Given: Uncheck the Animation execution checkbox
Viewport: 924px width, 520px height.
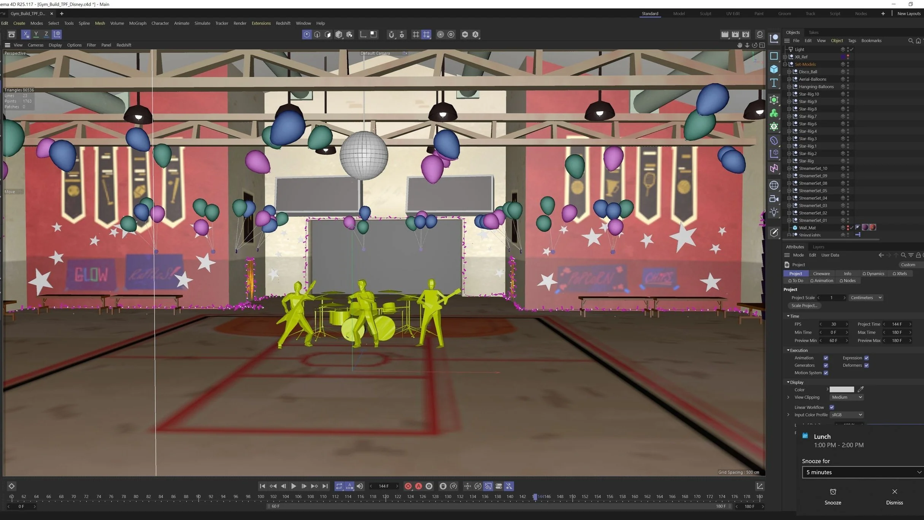Looking at the screenshot, I should click(x=826, y=358).
